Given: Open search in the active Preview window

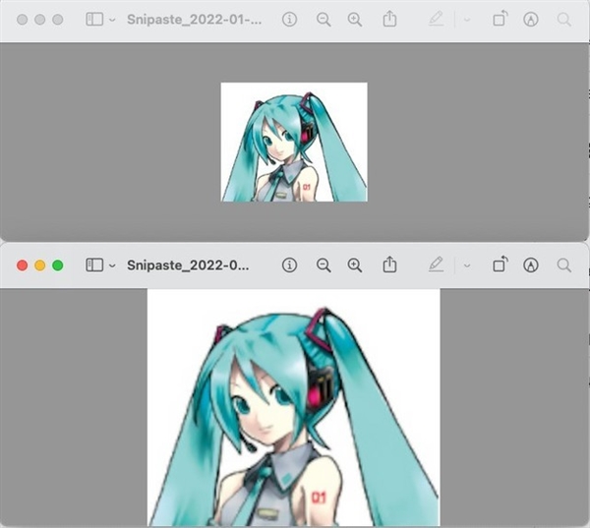Looking at the screenshot, I should [x=563, y=265].
